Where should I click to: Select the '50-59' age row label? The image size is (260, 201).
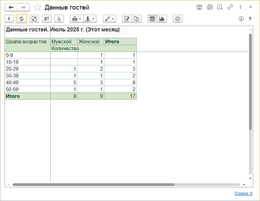(28, 89)
